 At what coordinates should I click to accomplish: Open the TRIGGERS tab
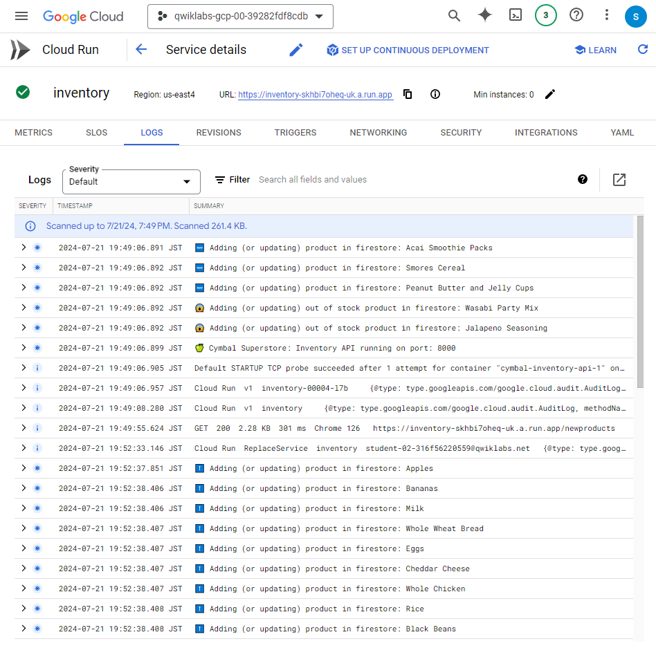tap(295, 132)
